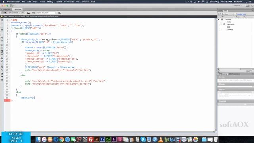The height and width of the screenshot is (143, 254).
Task: Open the Dreamweaver application menu
Action: 13,2
